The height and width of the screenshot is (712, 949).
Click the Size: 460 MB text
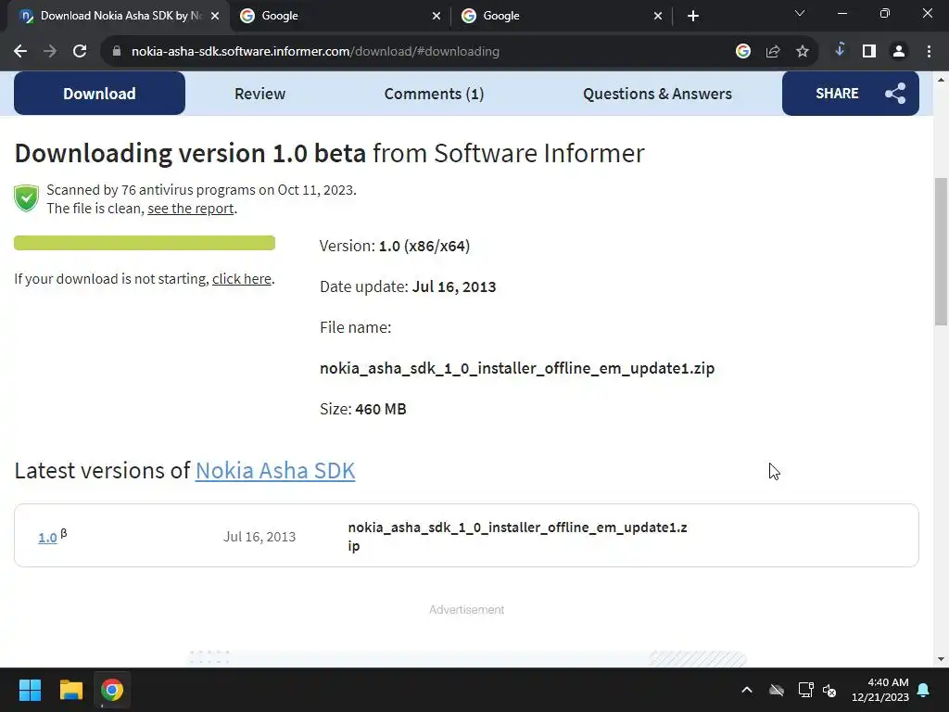point(362,409)
